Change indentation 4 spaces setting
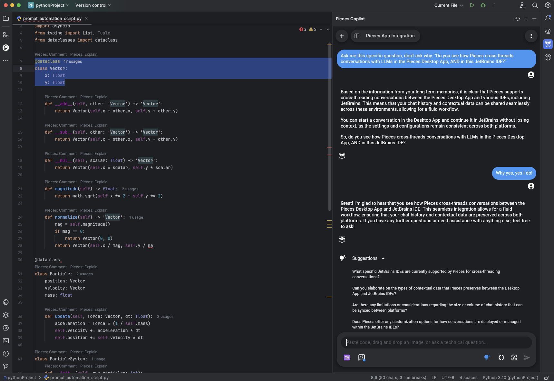 click(468, 377)
